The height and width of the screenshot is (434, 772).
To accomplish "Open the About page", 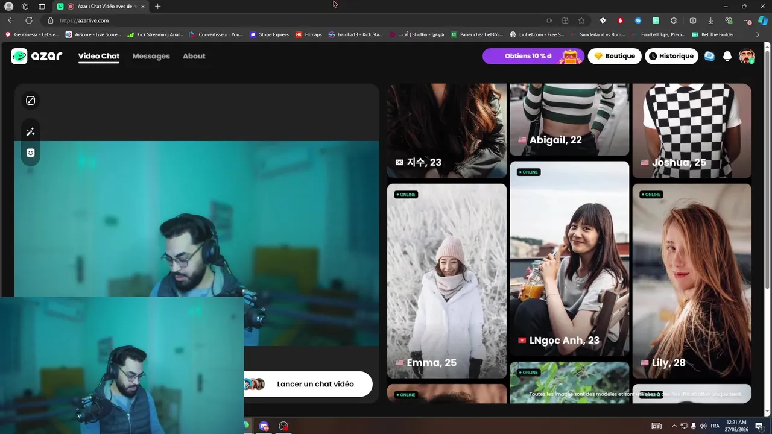I will pos(194,56).
